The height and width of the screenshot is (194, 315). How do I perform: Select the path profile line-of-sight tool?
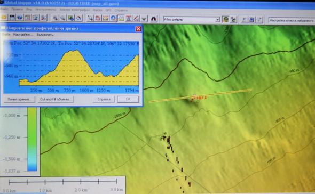pyautogui.click(x=121, y=19)
